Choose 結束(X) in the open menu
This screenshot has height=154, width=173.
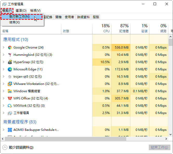click(15, 22)
